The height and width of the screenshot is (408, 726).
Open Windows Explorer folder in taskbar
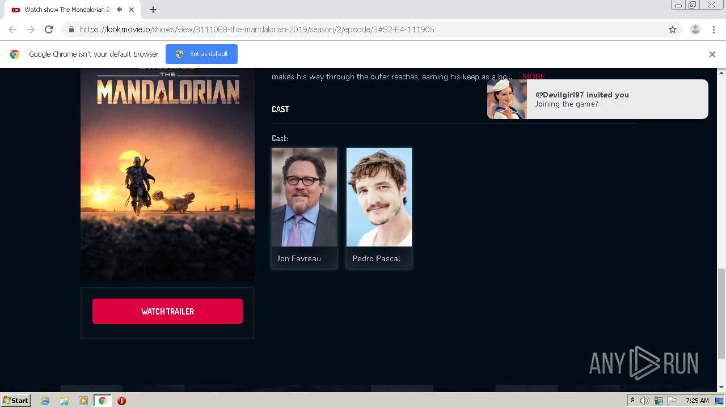64,401
